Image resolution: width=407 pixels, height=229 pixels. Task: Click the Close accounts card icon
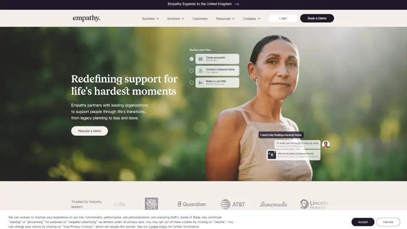coord(201,59)
